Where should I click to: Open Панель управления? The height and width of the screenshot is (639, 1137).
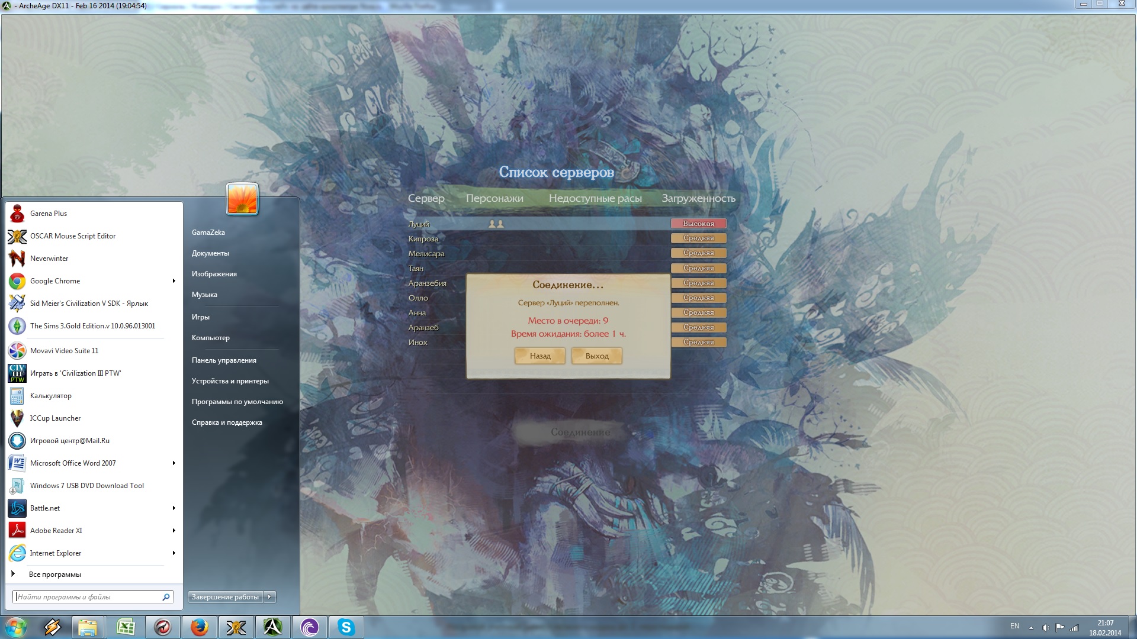click(x=224, y=360)
